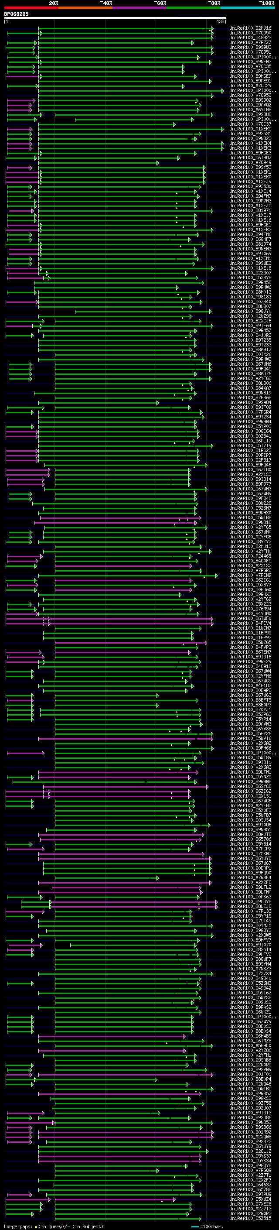The image size is (279, 1230).
Task: Select hit label UniRef100_Q01MJ5
Action: (x=250, y=925)
